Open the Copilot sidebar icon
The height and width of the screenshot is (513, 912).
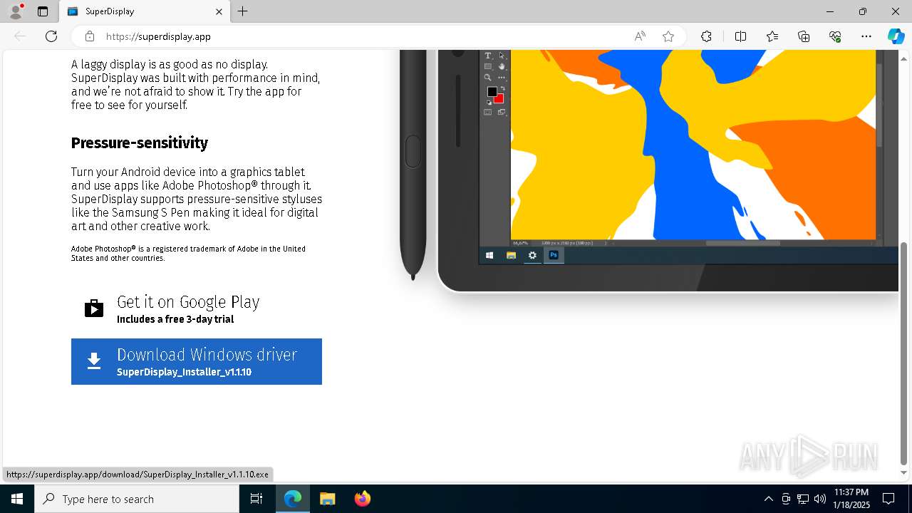(x=896, y=36)
